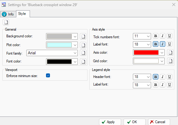Uncheck Enforce minimum size checkbox
The height and width of the screenshot is (125, 178).
tap(48, 76)
